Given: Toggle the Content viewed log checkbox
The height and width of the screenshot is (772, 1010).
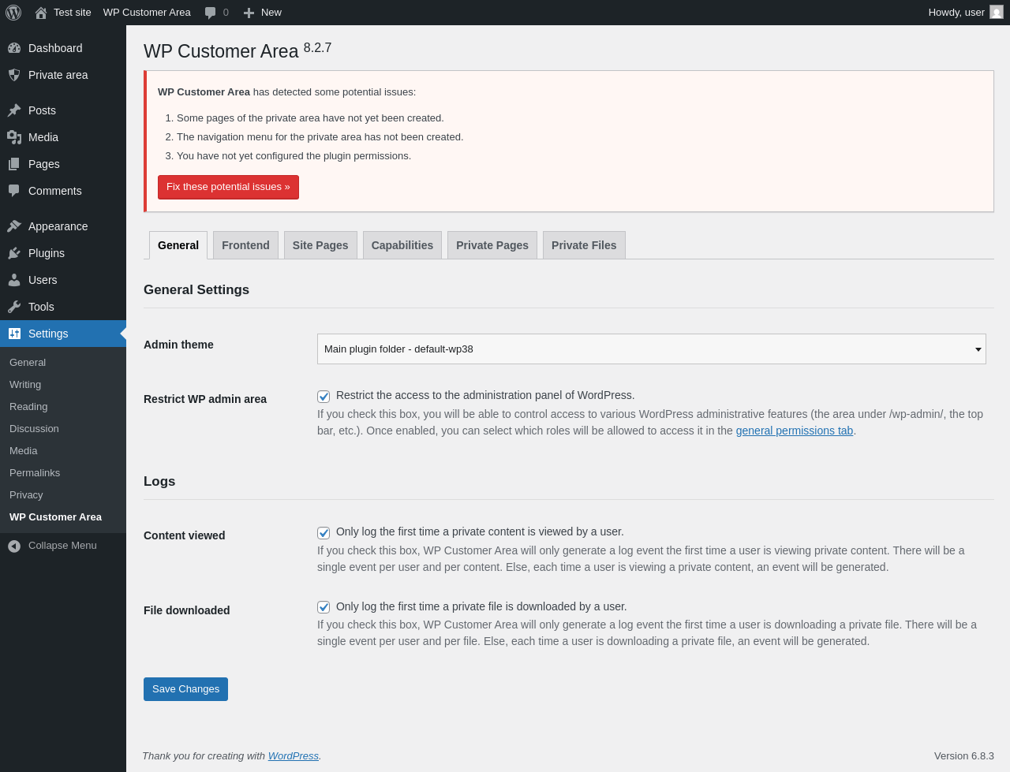Looking at the screenshot, I should (x=324, y=533).
